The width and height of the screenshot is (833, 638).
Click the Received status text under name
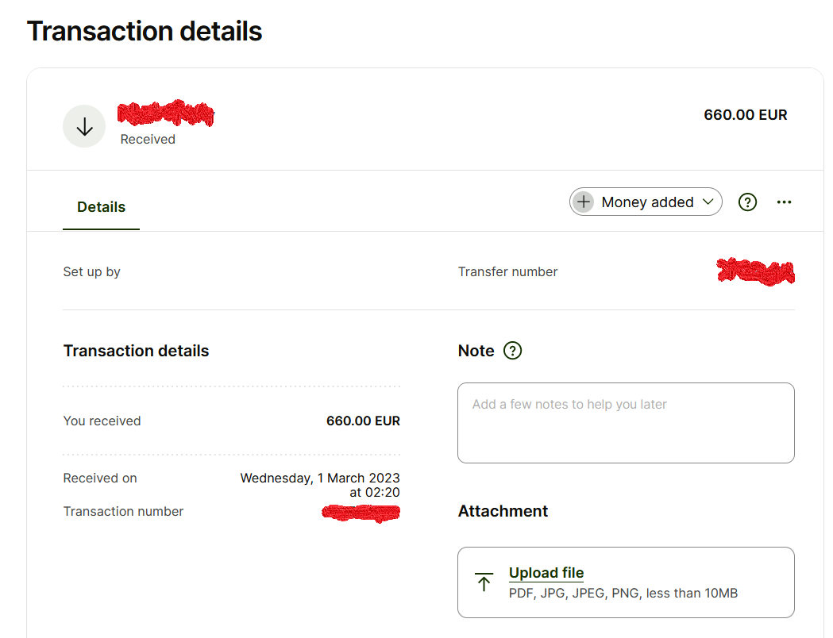(x=148, y=140)
